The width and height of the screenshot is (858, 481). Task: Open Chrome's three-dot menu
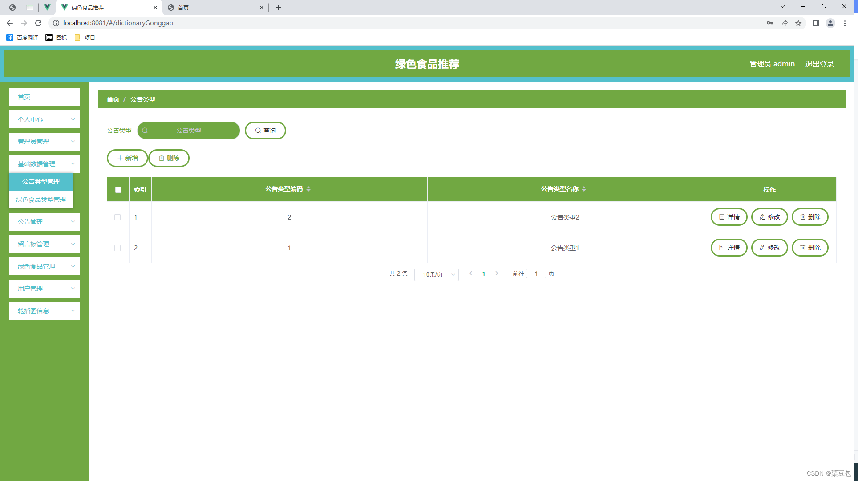pos(845,23)
